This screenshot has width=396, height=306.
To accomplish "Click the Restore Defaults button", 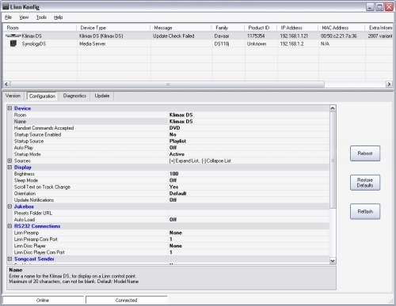I will pos(365,183).
